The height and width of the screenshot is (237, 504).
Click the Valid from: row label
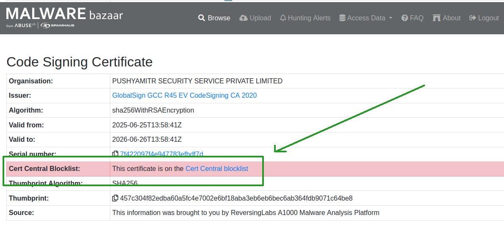(26, 125)
